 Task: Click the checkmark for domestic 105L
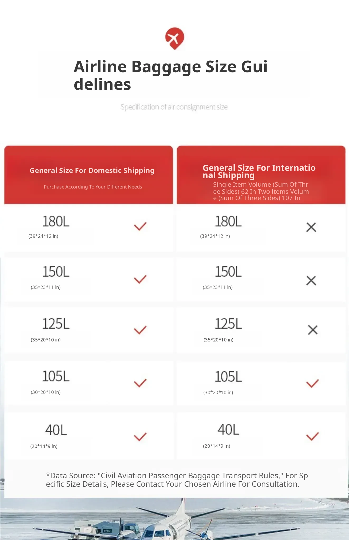[x=140, y=383]
